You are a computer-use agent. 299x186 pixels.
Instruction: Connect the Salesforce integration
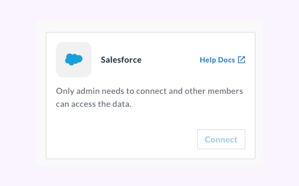click(221, 139)
